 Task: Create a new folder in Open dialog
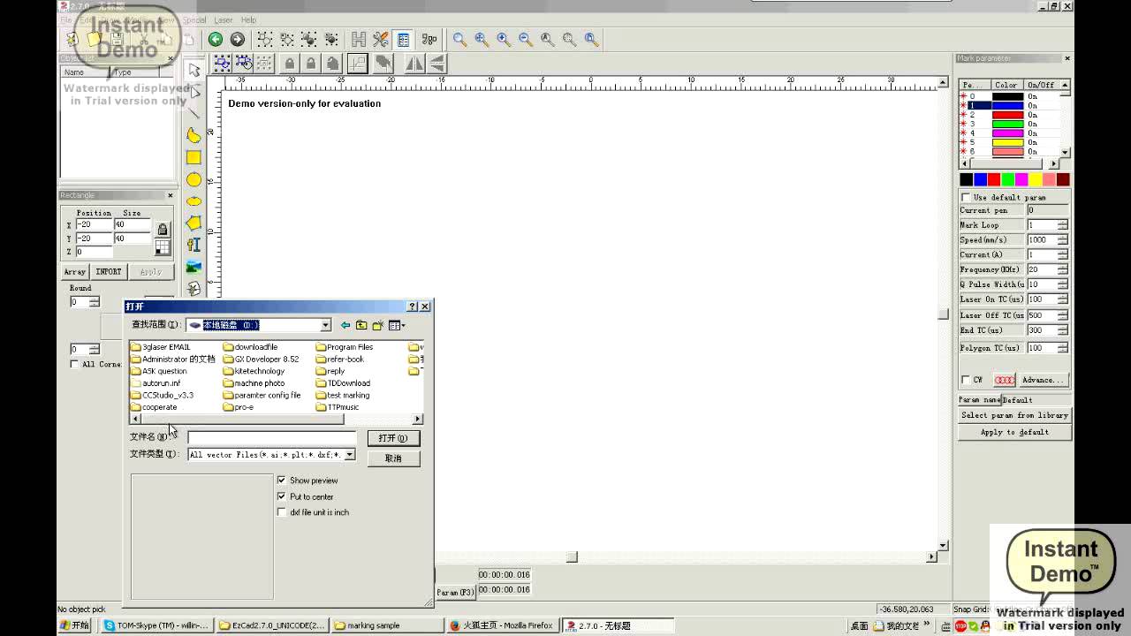point(377,325)
